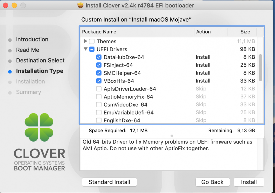This screenshot has height=193, width=275.
Task: Click the red close window button
Action: tap(5, 5)
